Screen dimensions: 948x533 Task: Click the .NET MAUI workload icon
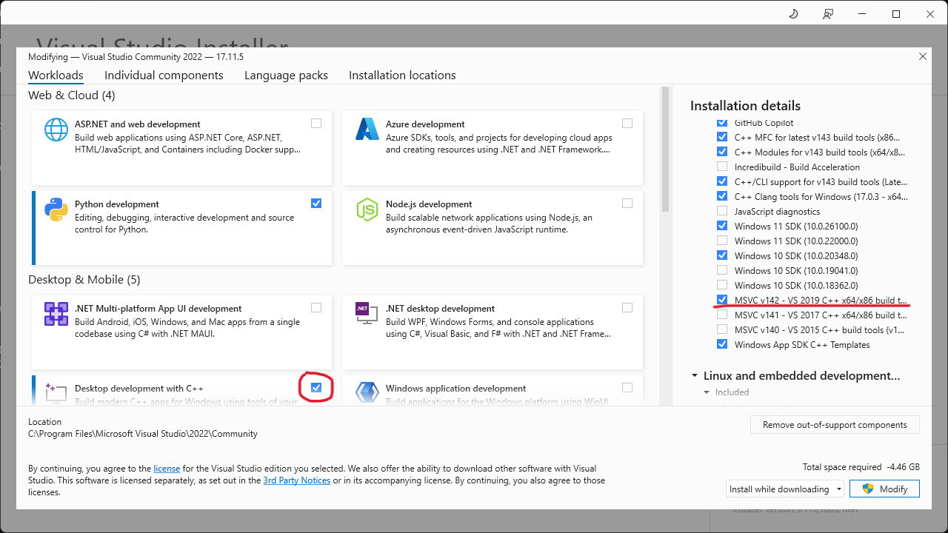click(56, 314)
